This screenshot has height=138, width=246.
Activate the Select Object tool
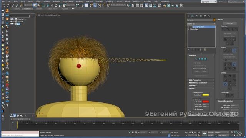tap(35, 5)
